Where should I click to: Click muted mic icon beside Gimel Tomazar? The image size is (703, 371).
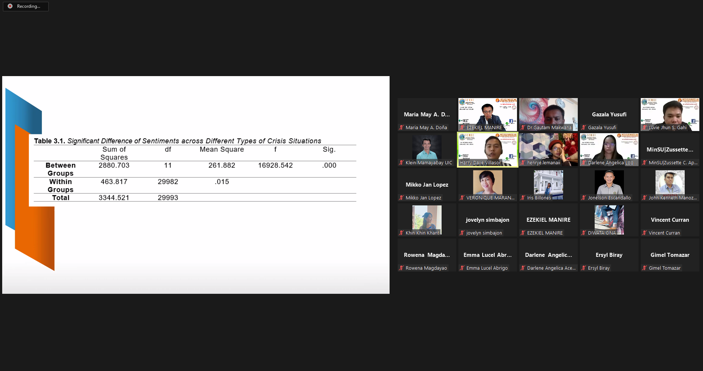pyautogui.click(x=644, y=268)
